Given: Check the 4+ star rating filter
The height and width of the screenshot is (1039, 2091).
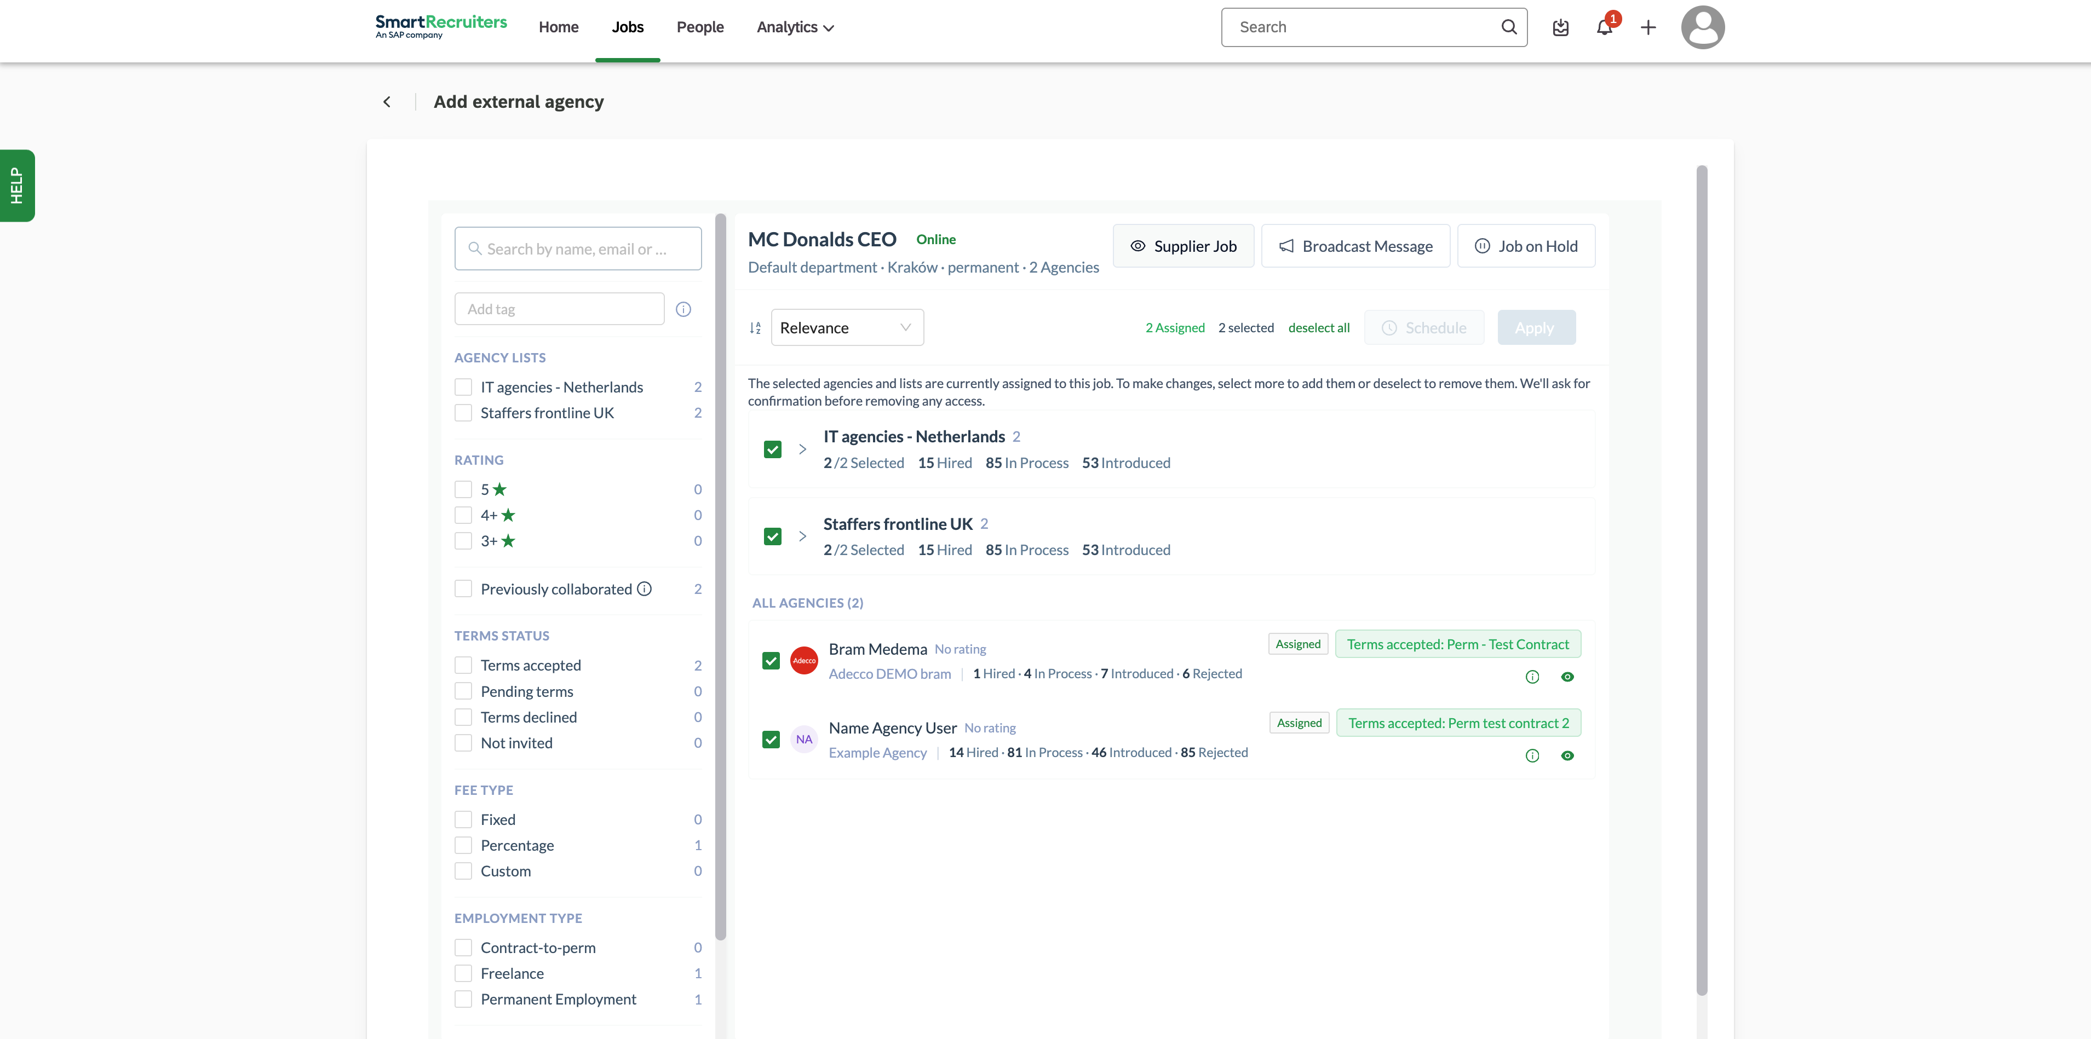Looking at the screenshot, I should 463,515.
